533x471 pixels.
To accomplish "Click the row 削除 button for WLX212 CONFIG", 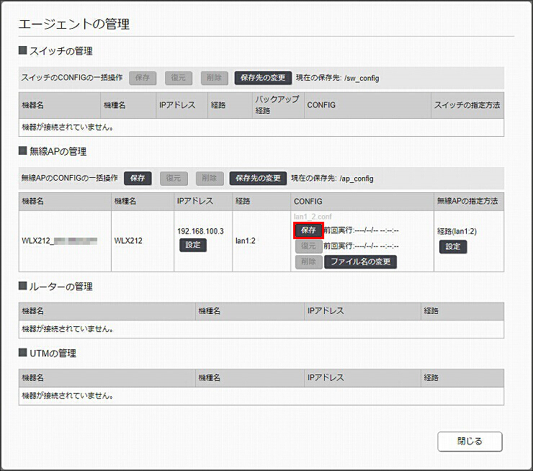I will (309, 261).
